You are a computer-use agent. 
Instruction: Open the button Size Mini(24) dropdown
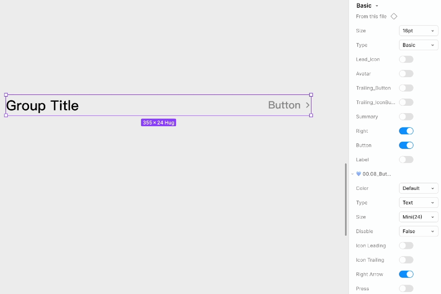pos(418,217)
